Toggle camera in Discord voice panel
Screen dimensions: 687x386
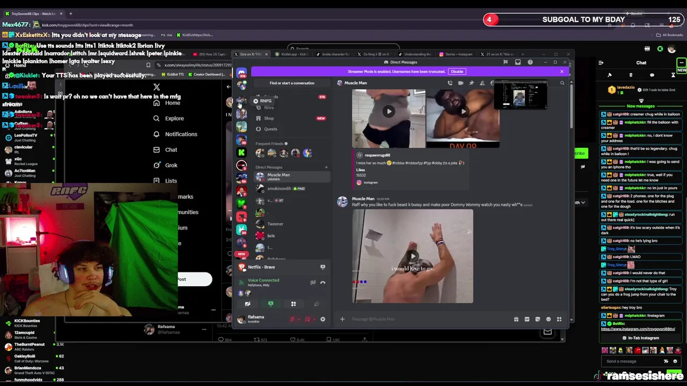point(247,304)
